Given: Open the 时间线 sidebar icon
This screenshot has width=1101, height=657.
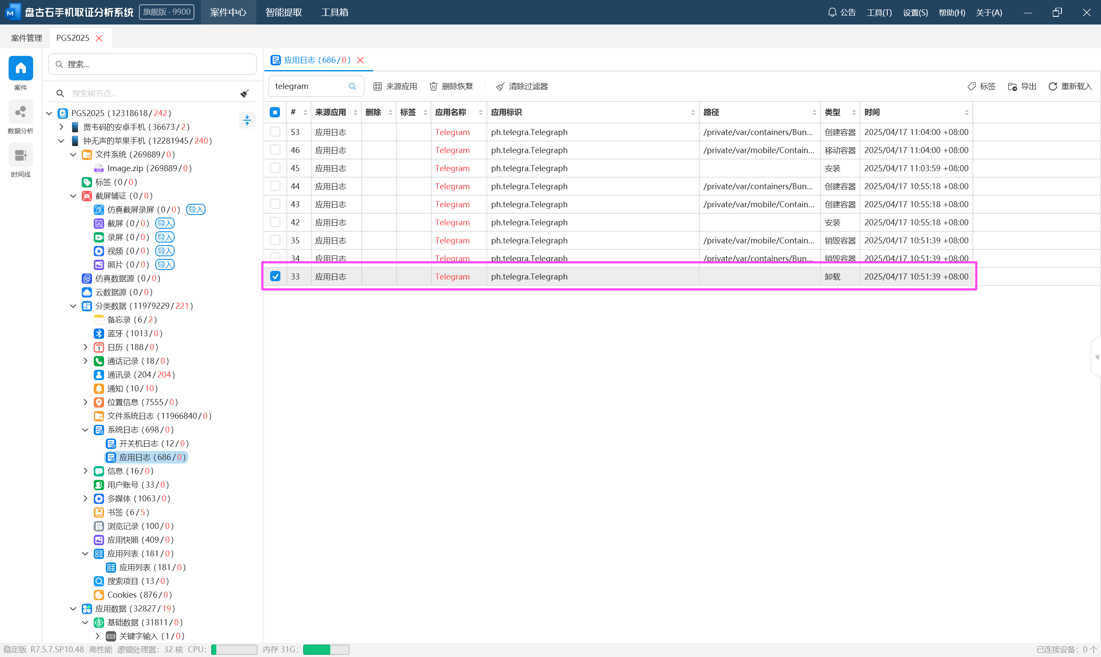Looking at the screenshot, I should click(20, 155).
